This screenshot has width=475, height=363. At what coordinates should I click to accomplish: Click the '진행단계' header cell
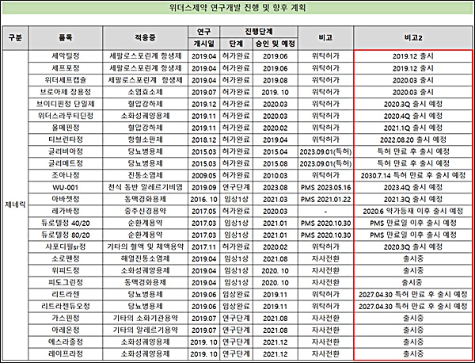[x=258, y=32]
